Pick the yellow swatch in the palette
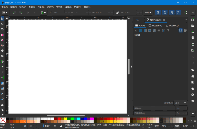 point(66,119)
